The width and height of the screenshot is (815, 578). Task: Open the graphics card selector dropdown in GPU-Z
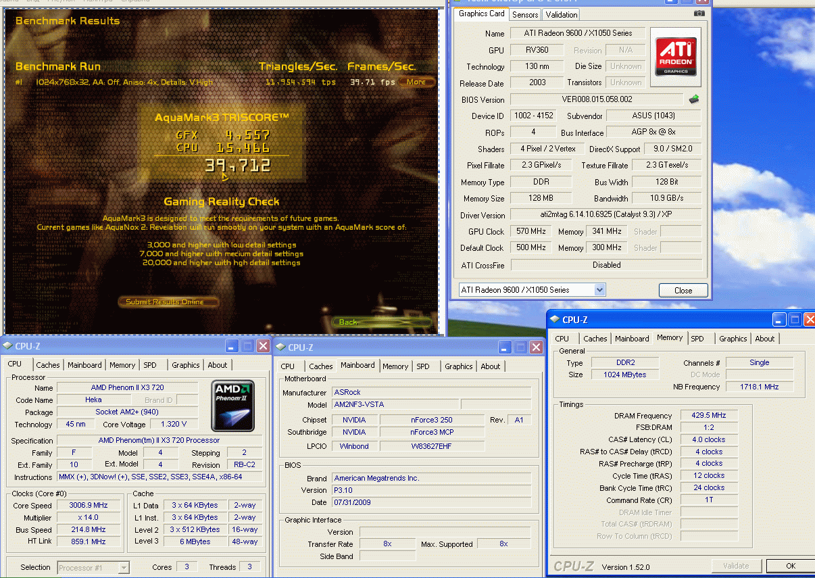599,290
